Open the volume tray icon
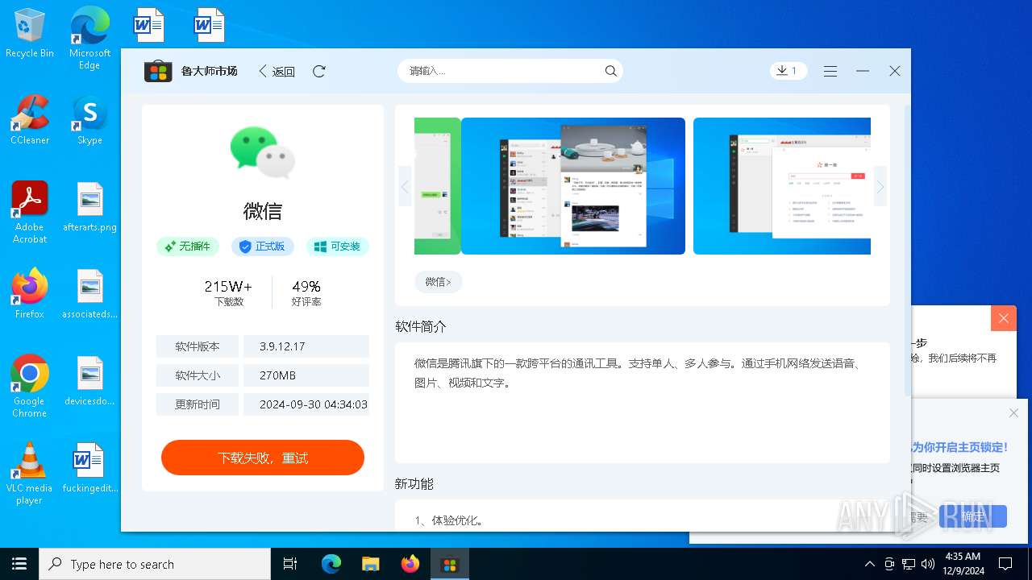Screen dimensions: 1032x580 click(x=928, y=564)
